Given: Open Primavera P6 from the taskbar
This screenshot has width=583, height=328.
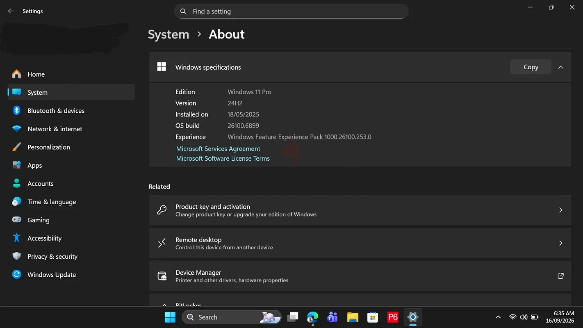Looking at the screenshot, I should coord(393,317).
